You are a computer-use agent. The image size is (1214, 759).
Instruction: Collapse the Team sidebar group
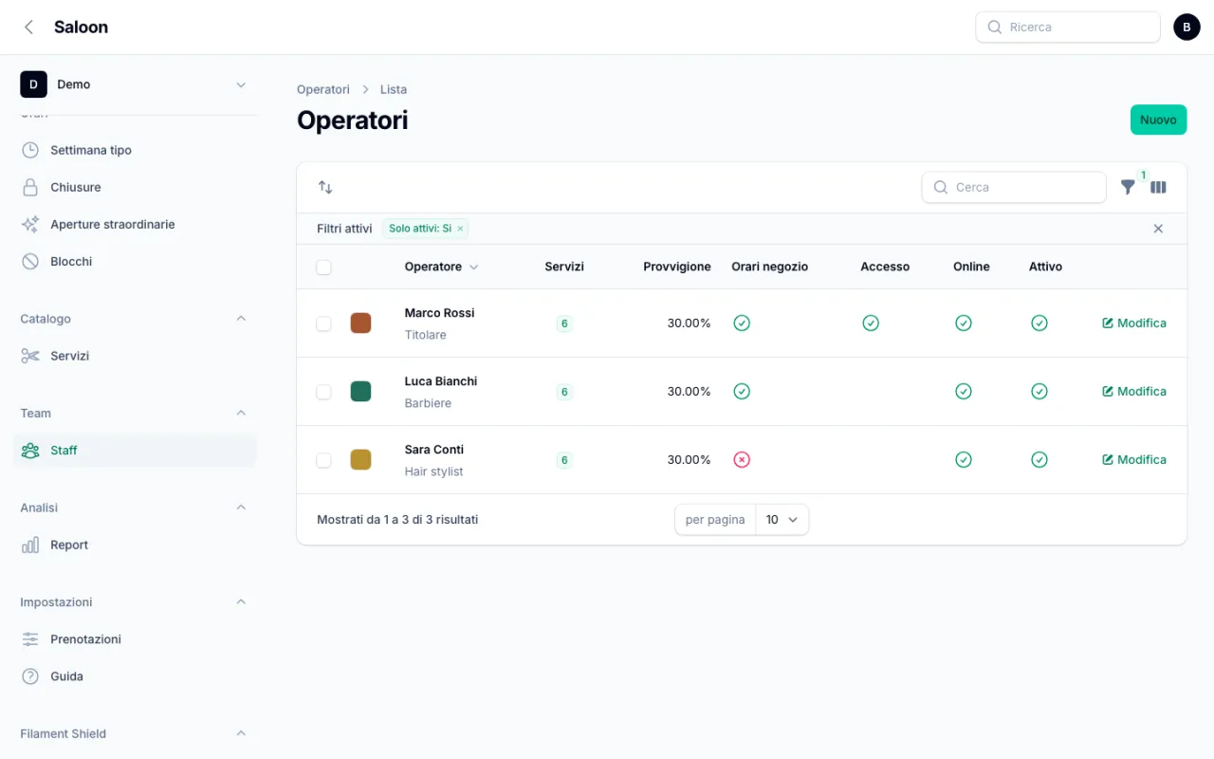pyautogui.click(x=241, y=413)
